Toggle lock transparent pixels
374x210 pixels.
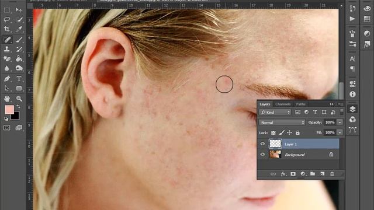point(273,133)
